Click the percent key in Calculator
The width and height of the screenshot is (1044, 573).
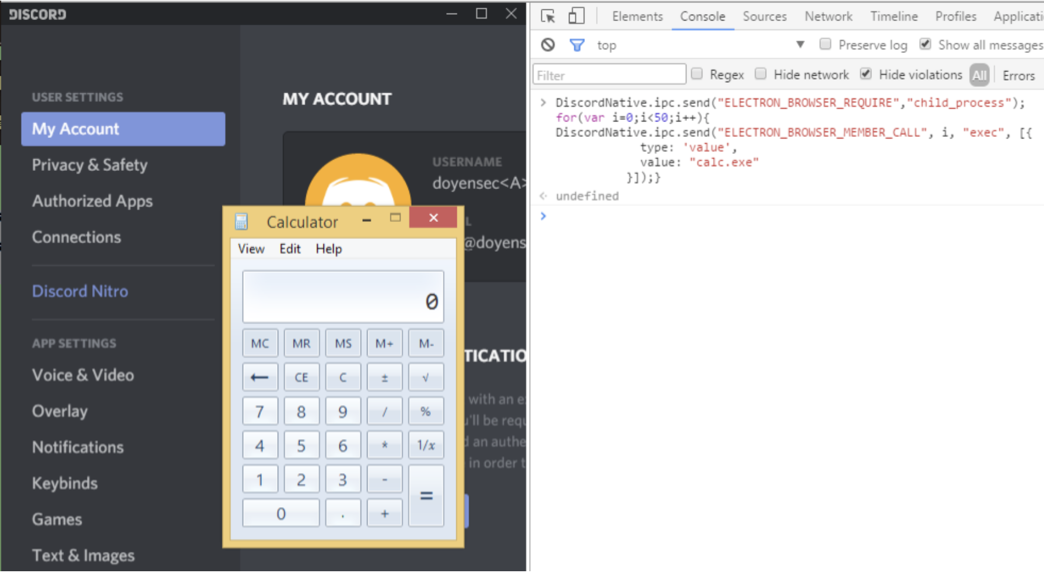coord(426,412)
